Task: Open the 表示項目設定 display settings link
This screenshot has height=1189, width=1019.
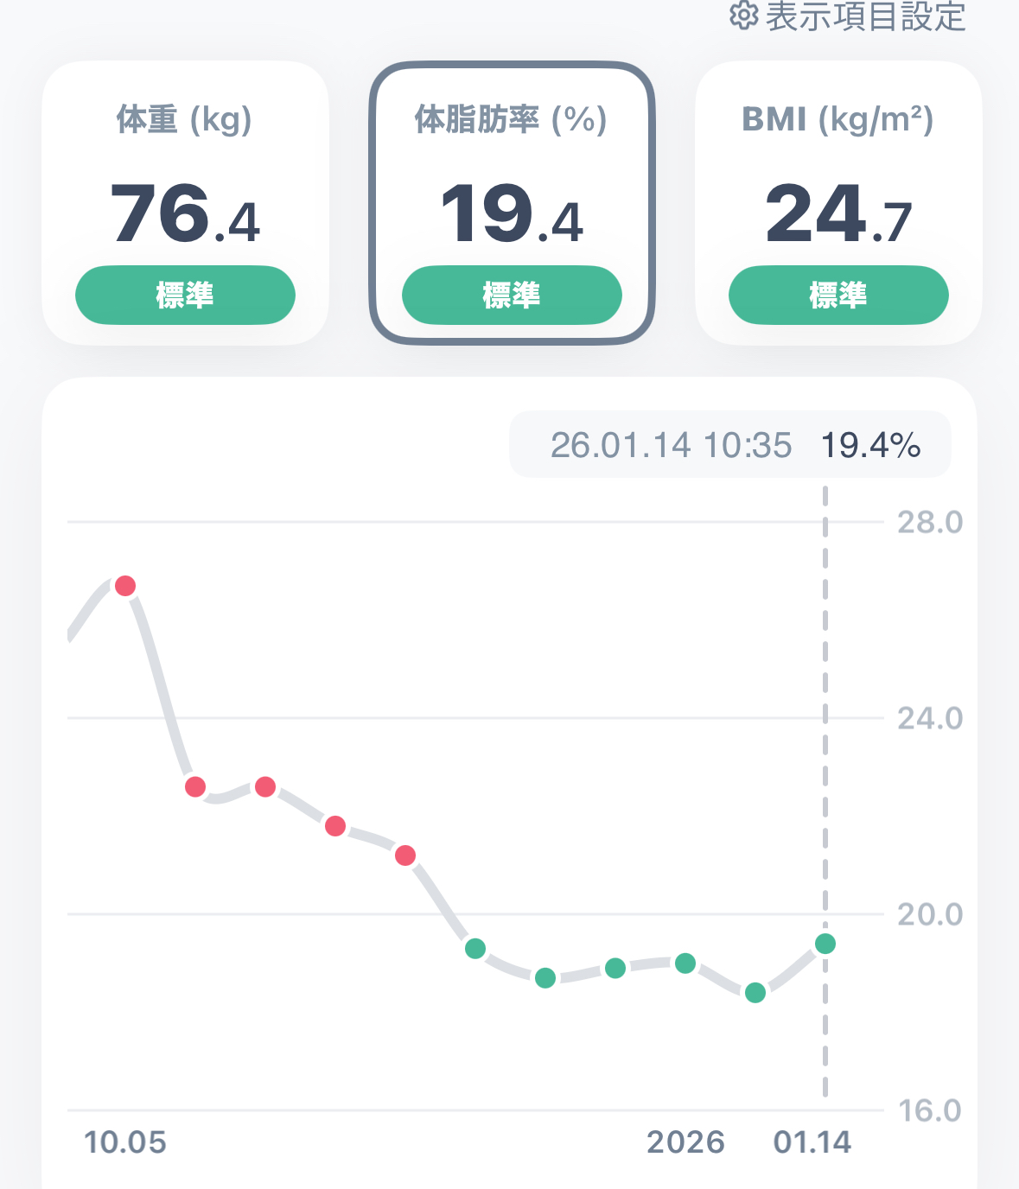Action: pyautogui.click(x=864, y=16)
